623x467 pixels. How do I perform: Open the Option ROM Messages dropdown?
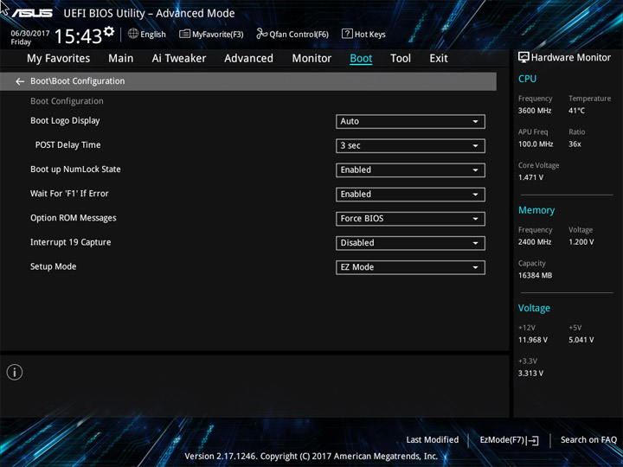(x=410, y=219)
